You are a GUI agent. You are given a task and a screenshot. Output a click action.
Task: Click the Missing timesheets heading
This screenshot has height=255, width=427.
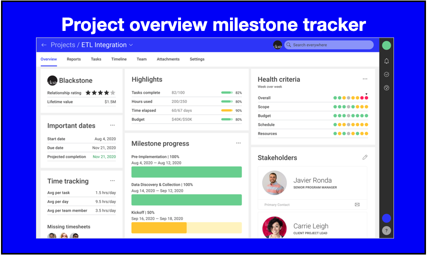68,227
